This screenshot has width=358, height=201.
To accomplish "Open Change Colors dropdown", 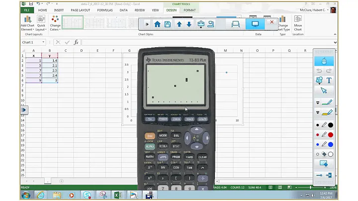I will [55, 23].
